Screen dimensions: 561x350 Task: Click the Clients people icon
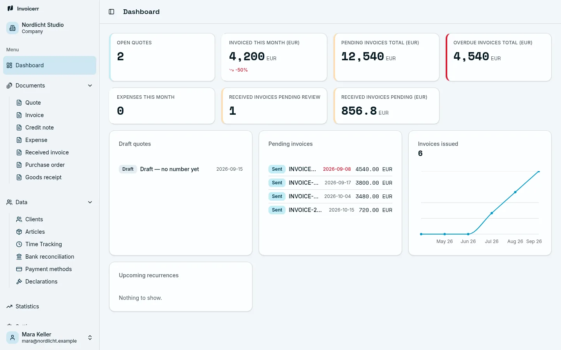pyautogui.click(x=19, y=219)
